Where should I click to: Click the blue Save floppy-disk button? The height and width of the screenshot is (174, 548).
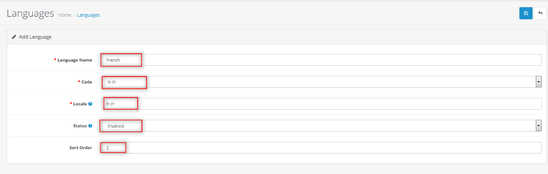[x=526, y=13]
